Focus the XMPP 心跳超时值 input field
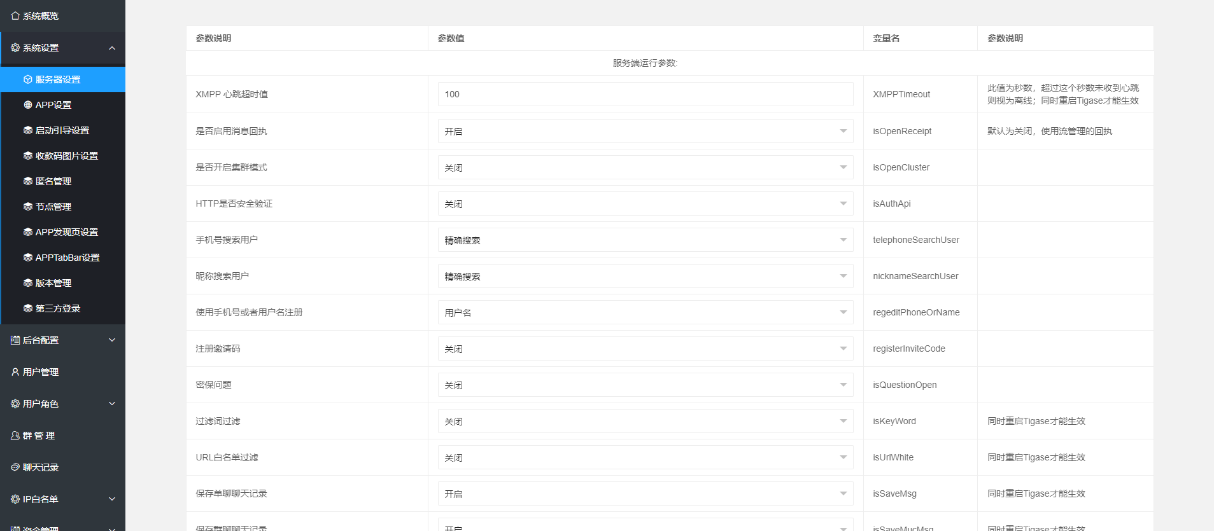Screen dimensions: 1214x531 click(646, 94)
